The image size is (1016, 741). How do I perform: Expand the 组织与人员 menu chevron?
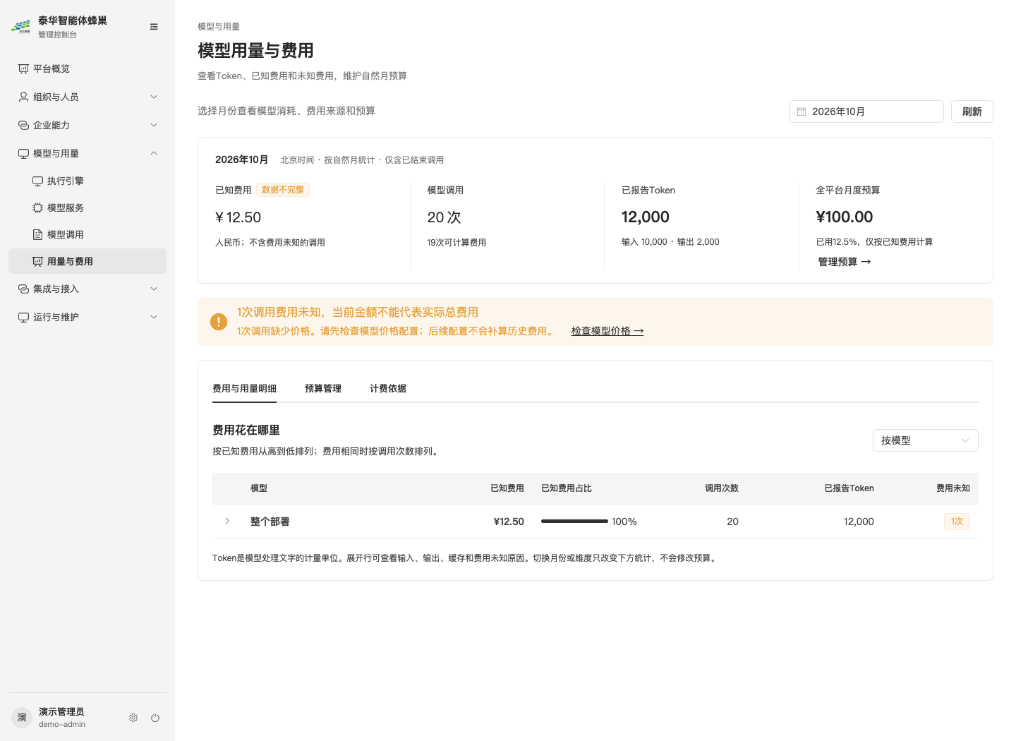[x=154, y=97]
